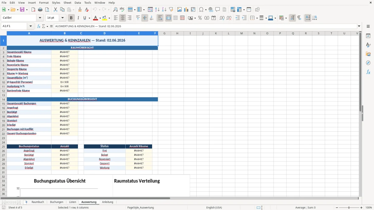Viewport: 374px width, 210px height.
Task: Switch to the Anleitung sheet tab
Action: (x=108, y=202)
